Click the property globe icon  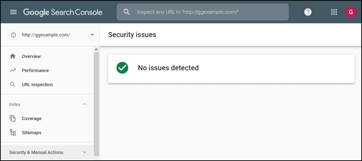[13, 35]
